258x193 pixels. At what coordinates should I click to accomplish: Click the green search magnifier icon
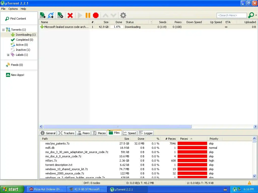tap(251, 15)
